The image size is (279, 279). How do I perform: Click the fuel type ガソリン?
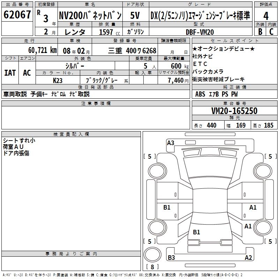click(135, 32)
